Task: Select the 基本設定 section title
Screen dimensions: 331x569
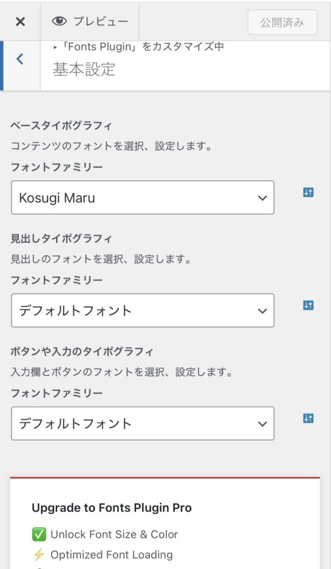Action: click(84, 69)
